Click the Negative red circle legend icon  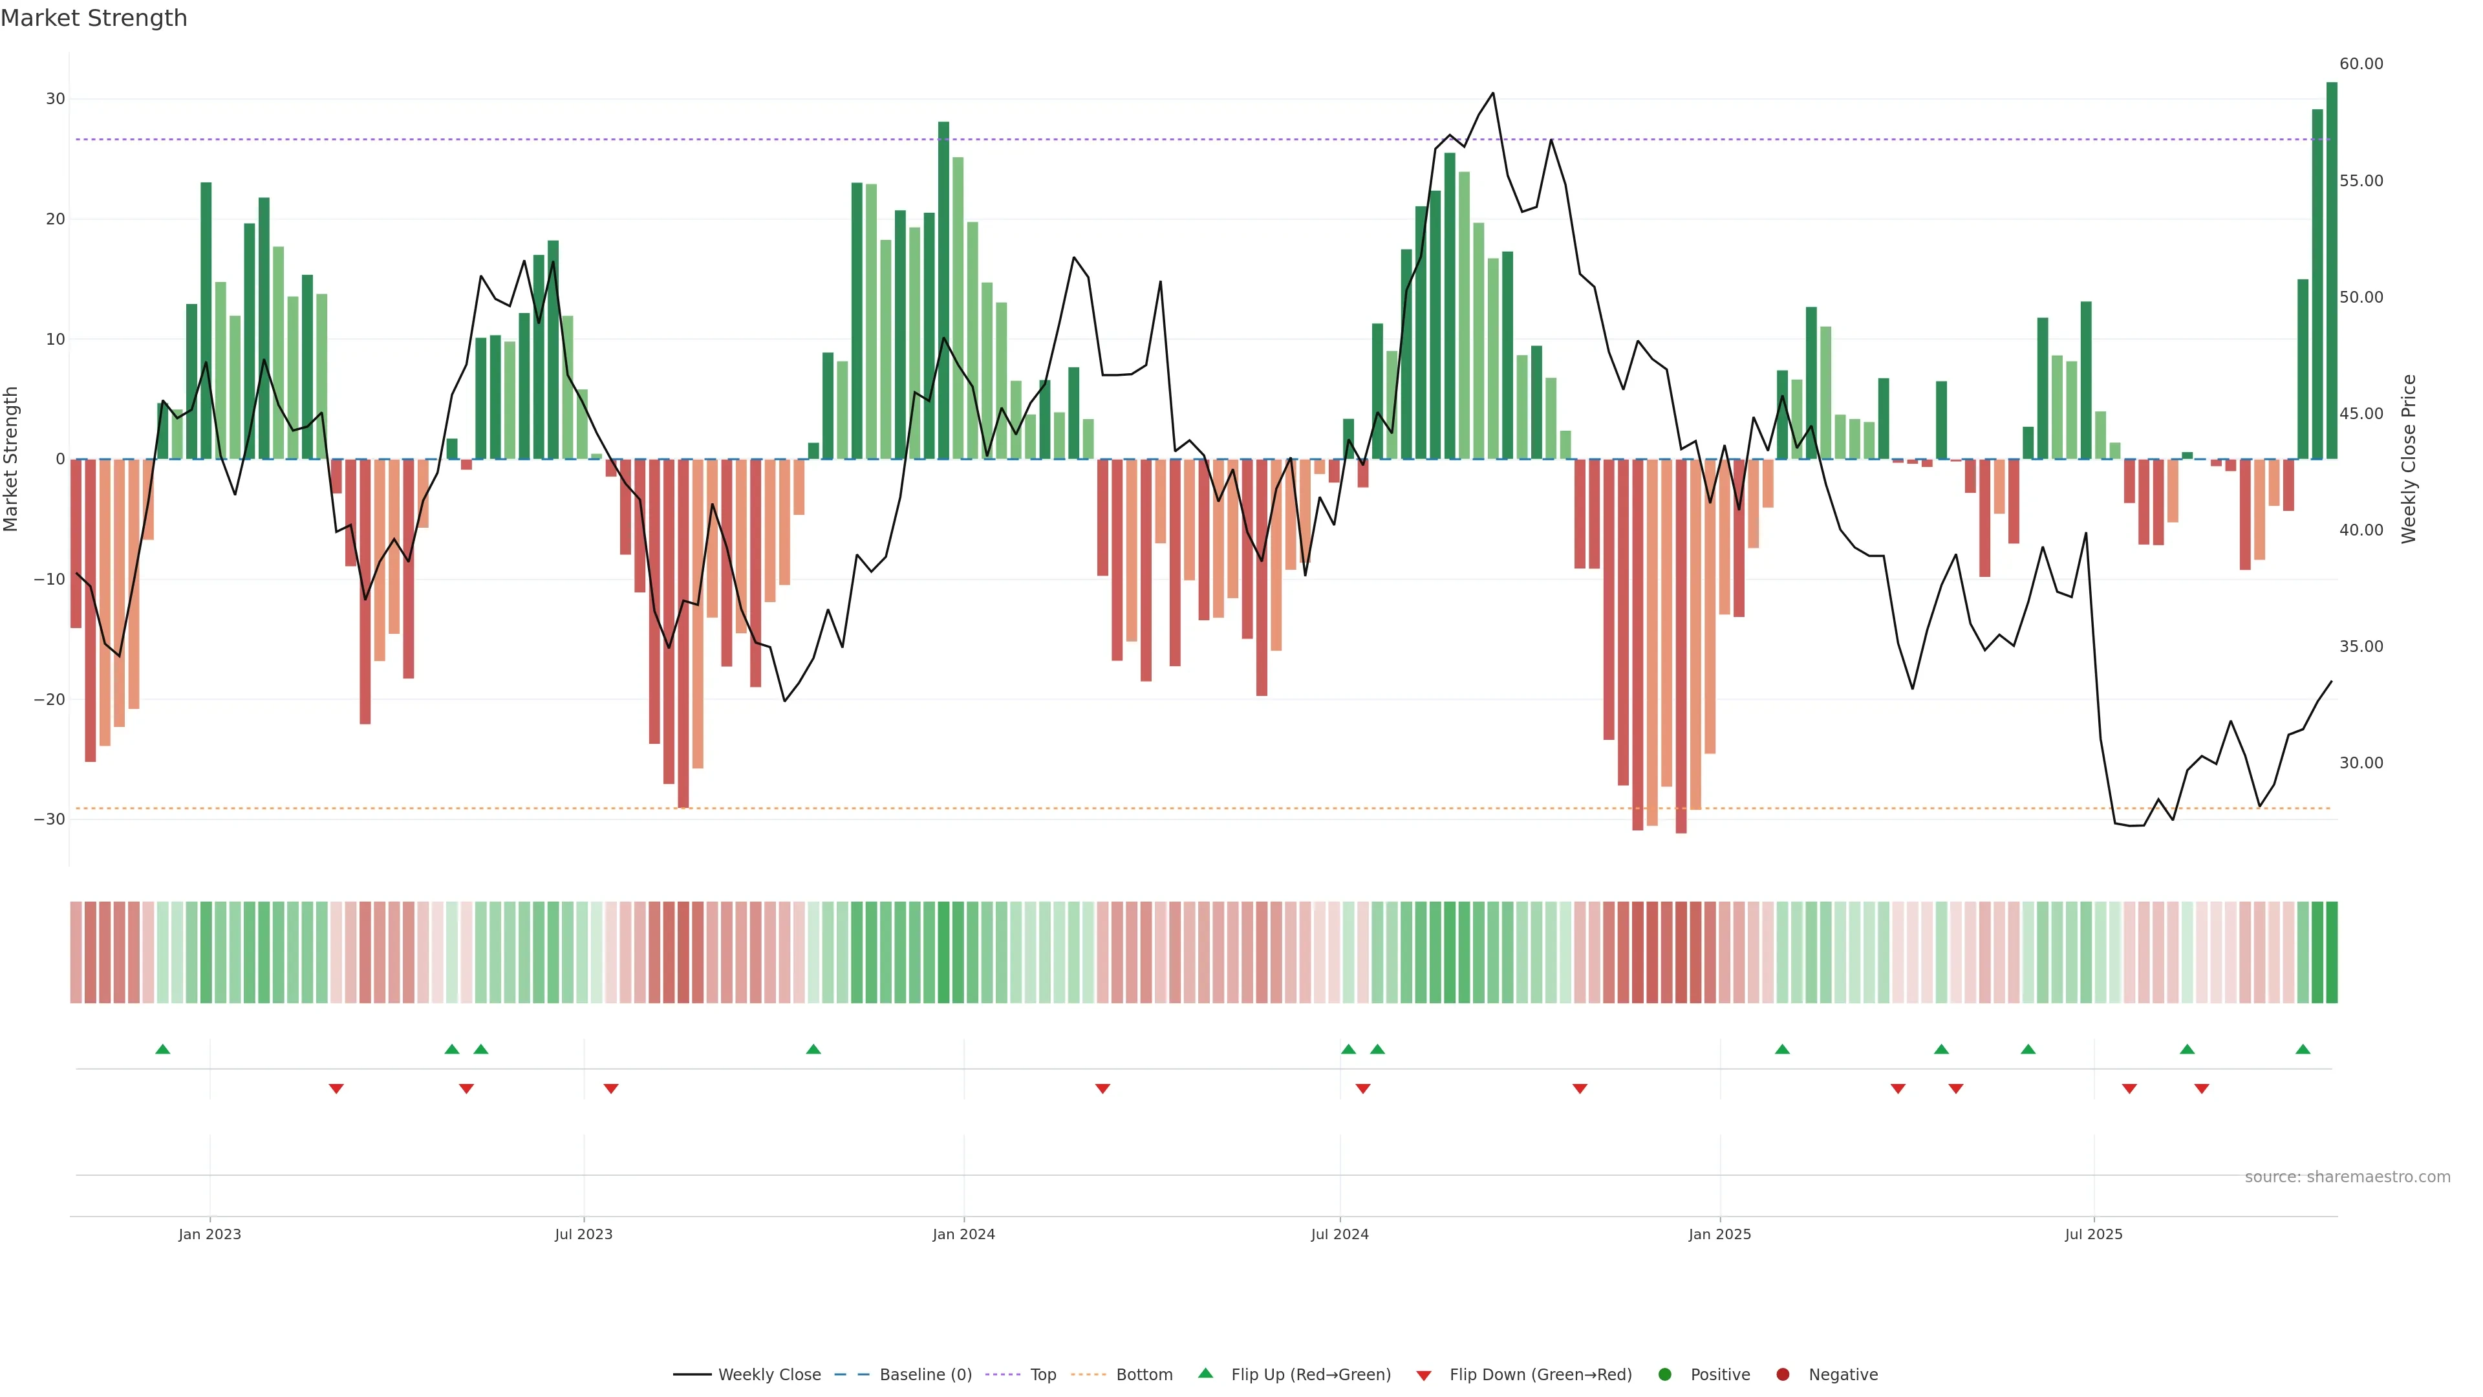[x=1782, y=1374]
